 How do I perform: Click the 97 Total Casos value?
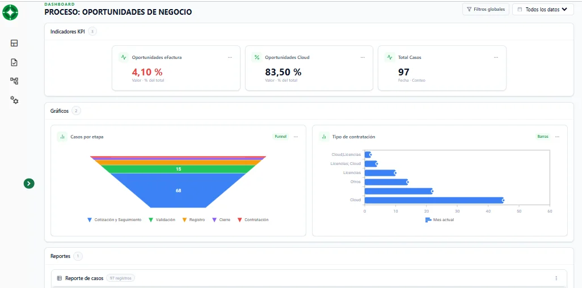pyautogui.click(x=403, y=71)
